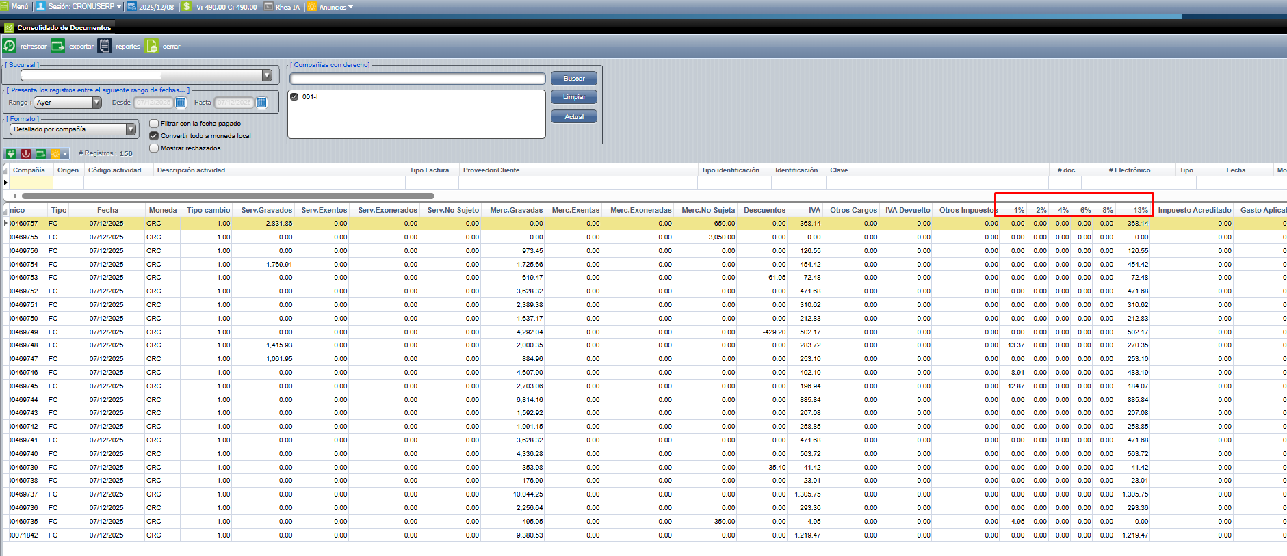Click the cerrar document icon
1287x556 pixels.
click(152, 46)
